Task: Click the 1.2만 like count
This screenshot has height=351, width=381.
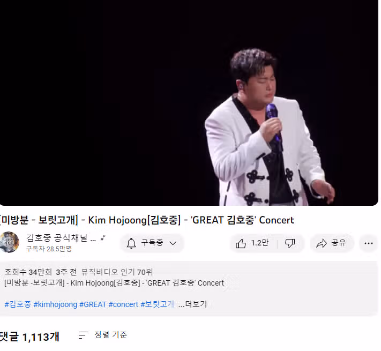Action: tap(260, 243)
